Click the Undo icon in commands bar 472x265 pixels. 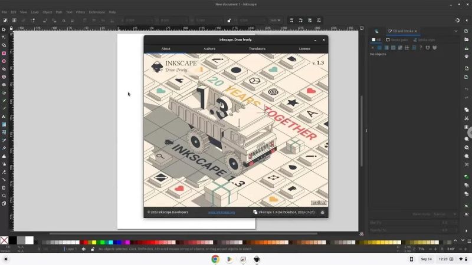[466, 90]
